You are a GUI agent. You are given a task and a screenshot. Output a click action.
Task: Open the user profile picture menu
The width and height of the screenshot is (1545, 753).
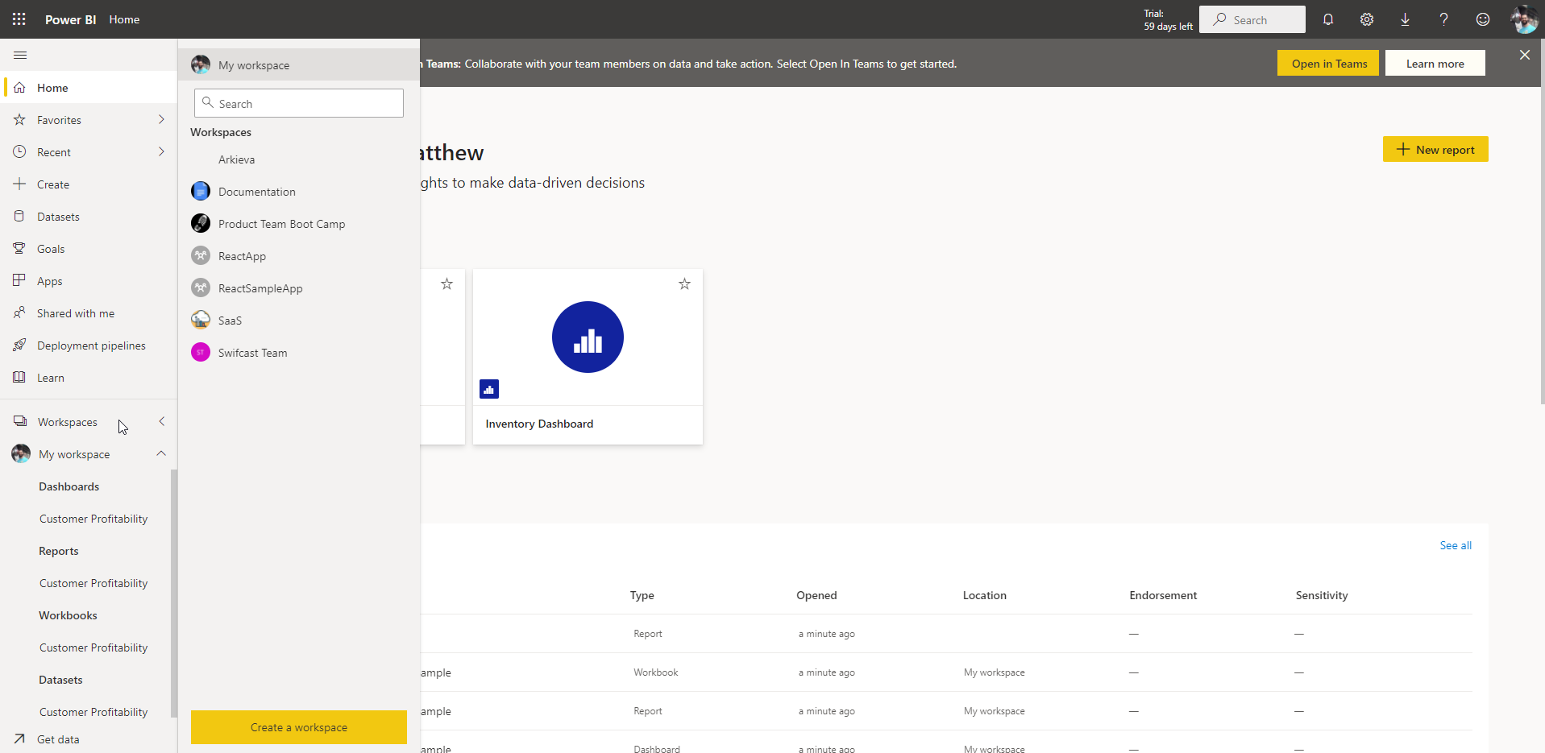[x=1524, y=19]
